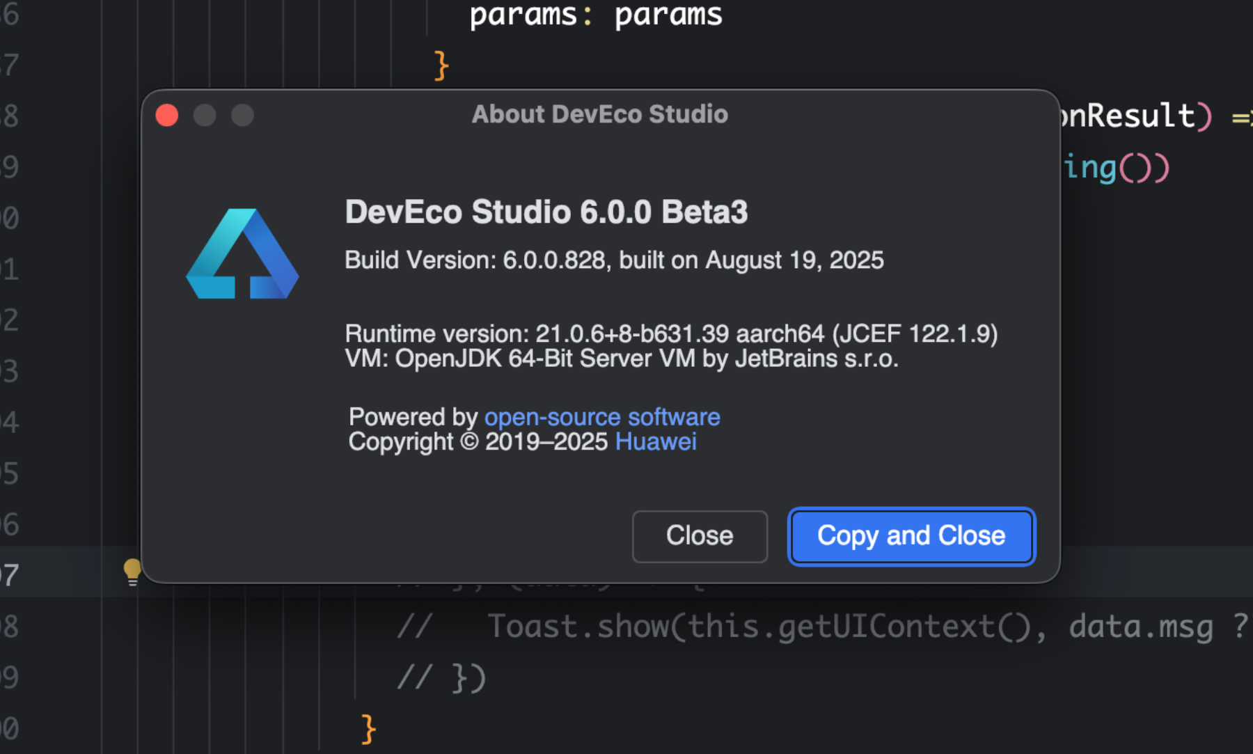Image resolution: width=1253 pixels, height=754 pixels.
Task: Open the open-source software link
Action: click(601, 417)
